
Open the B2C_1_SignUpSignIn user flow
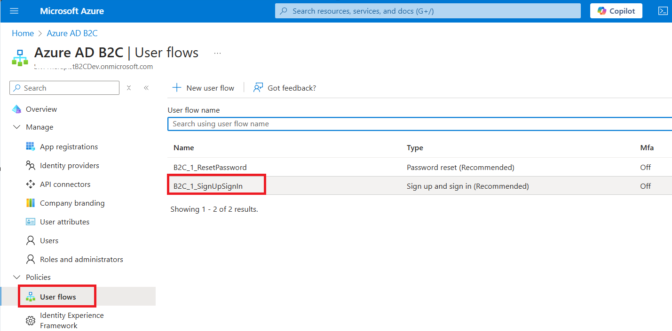pyautogui.click(x=208, y=186)
